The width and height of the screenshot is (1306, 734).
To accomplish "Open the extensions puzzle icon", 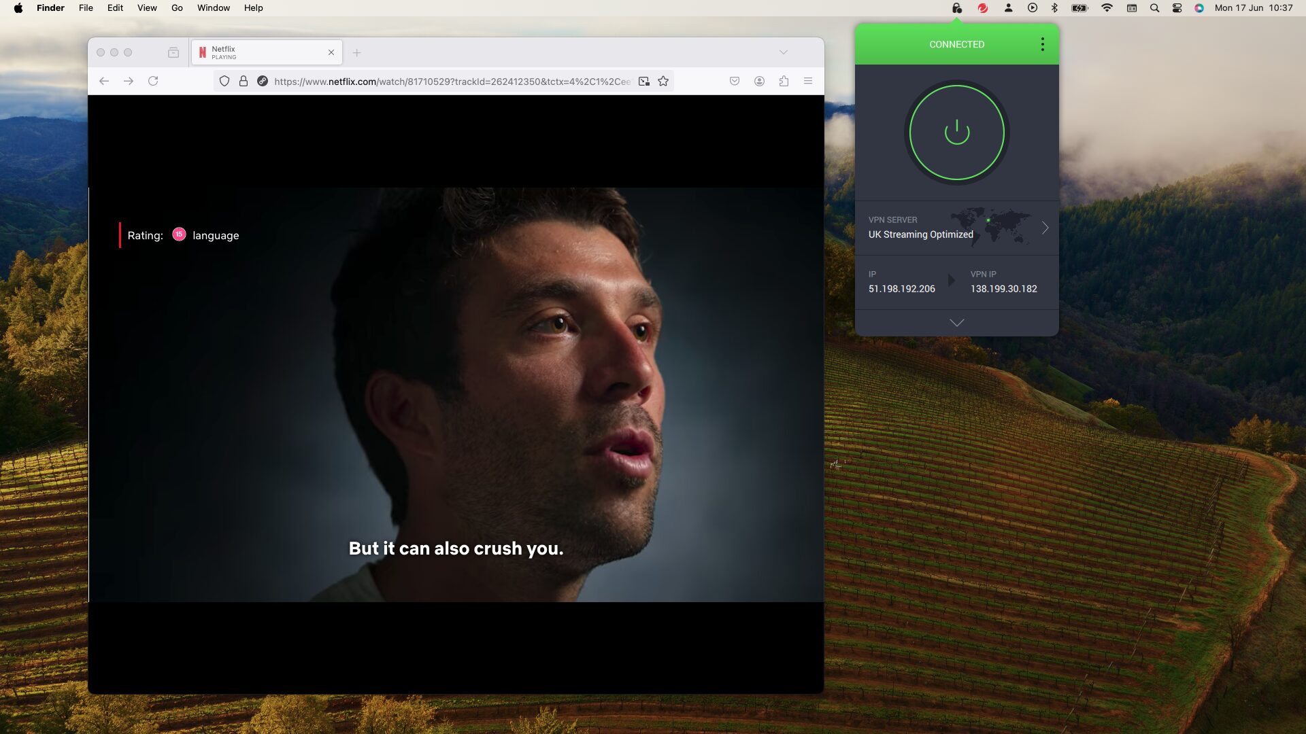I will click(x=784, y=81).
